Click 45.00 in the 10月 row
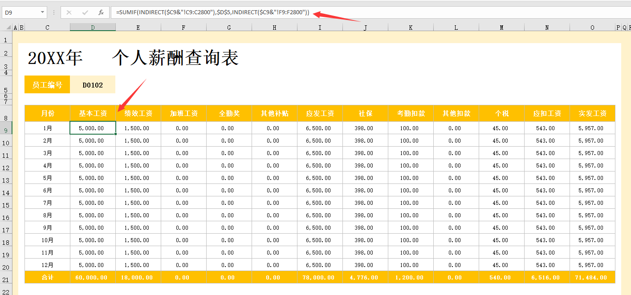 pyautogui.click(x=501, y=240)
